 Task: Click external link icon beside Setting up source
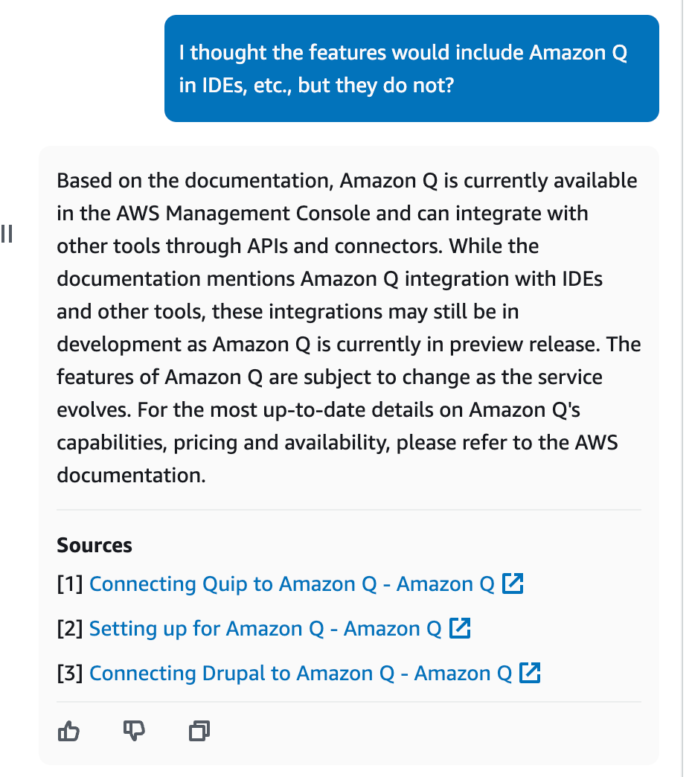click(x=460, y=628)
